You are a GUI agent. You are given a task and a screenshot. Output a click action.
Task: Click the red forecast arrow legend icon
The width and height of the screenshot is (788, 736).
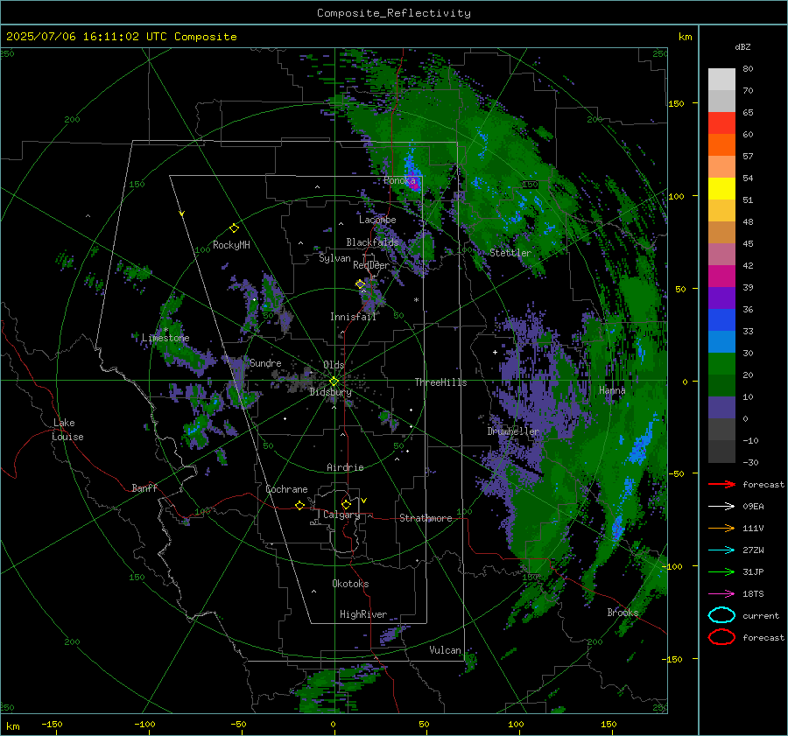pyautogui.click(x=721, y=484)
